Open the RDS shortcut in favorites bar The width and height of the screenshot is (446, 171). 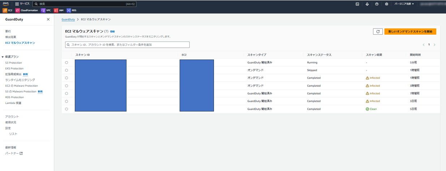pos(72,10)
